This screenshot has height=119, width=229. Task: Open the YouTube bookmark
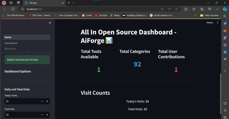[101, 15]
